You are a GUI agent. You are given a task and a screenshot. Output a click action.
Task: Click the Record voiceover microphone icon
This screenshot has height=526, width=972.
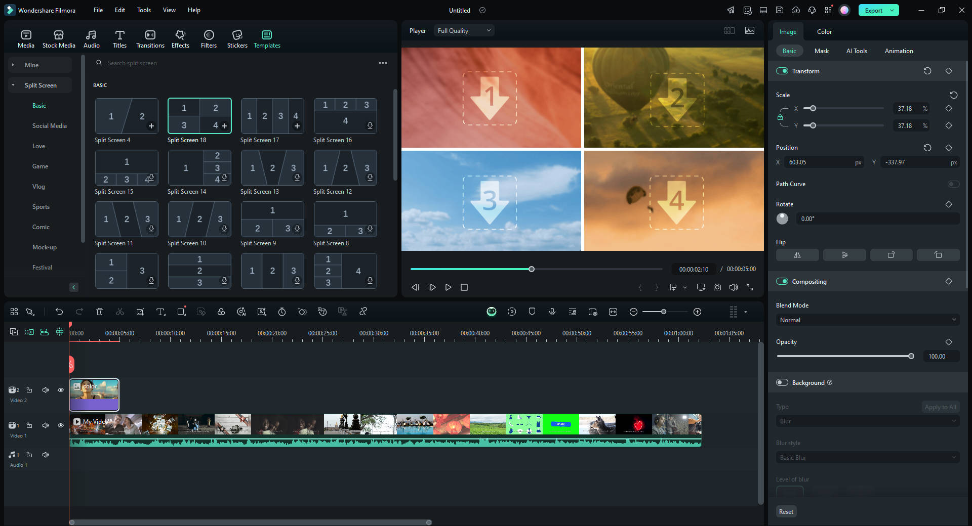coord(552,312)
